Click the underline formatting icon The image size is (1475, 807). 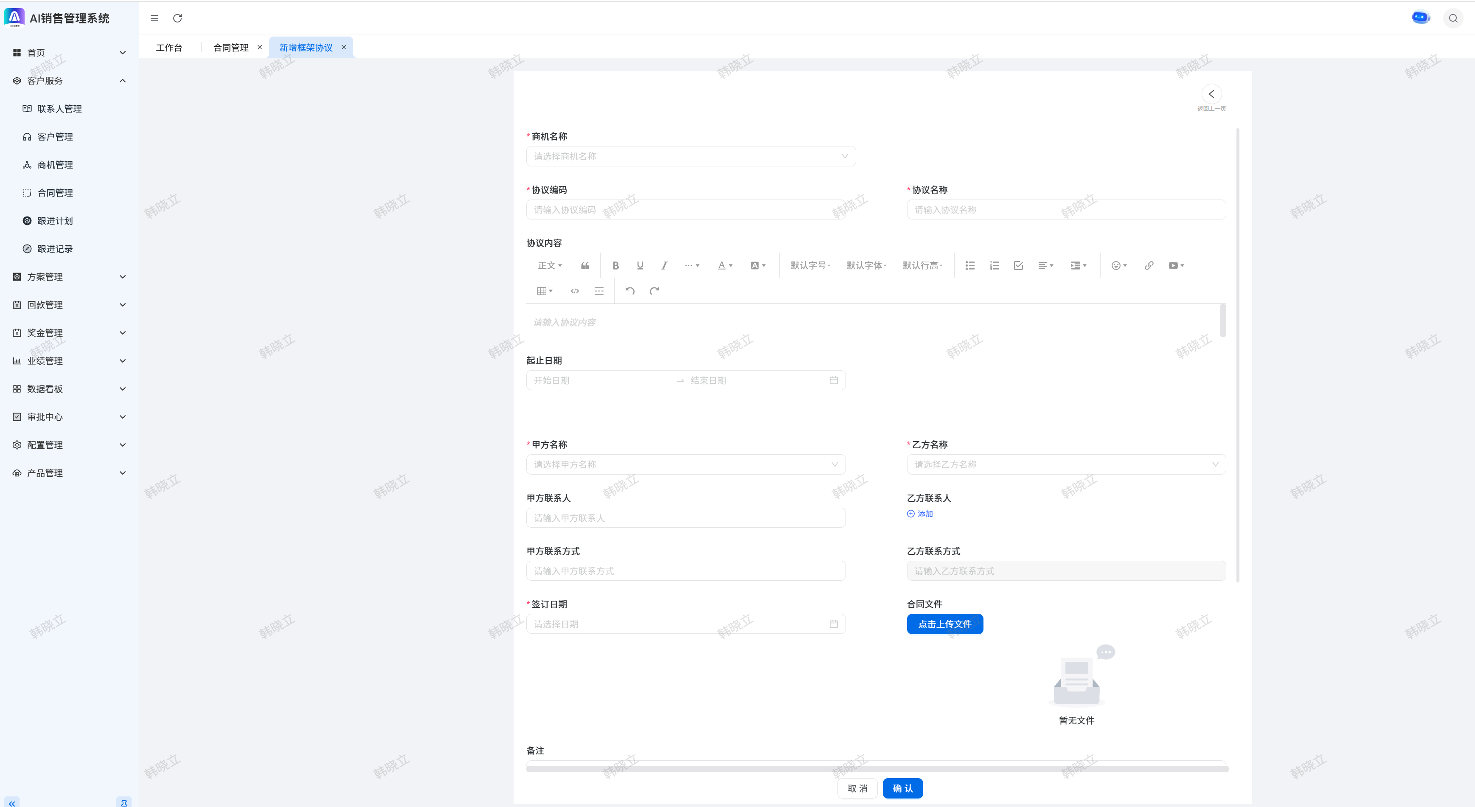click(x=640, y=265)
